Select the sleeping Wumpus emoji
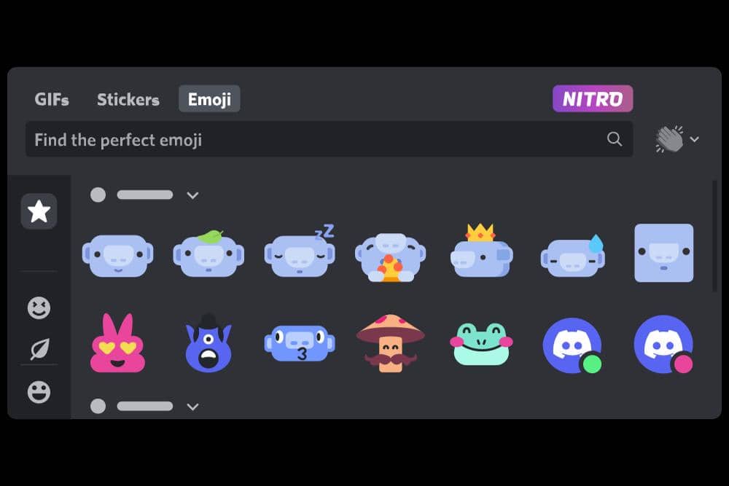729x486 pixels. pos(299,254)
